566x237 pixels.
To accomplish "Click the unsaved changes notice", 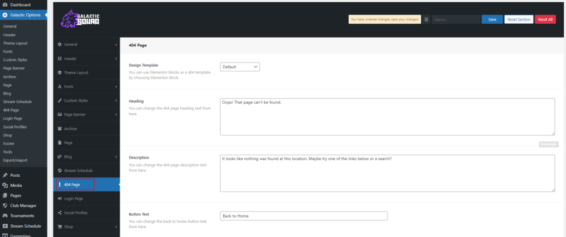I will click(385, 19).
